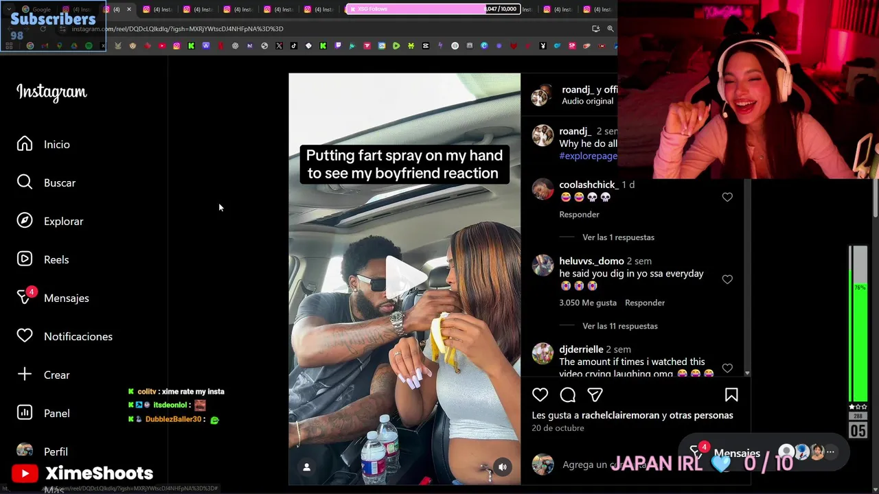Open Panel dashboard in sidebar
This screenshot has height=494, width=879.
[43, 413]
